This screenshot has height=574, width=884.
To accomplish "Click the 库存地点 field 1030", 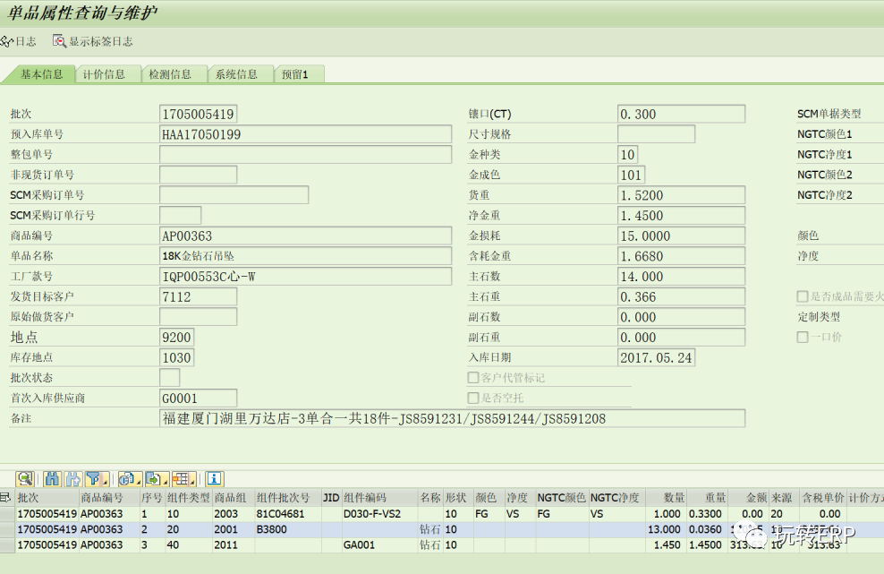I will 177,358.
